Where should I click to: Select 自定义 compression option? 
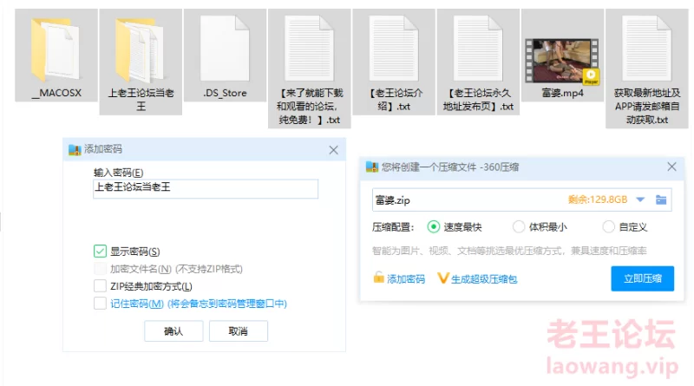tap(609, 227)
